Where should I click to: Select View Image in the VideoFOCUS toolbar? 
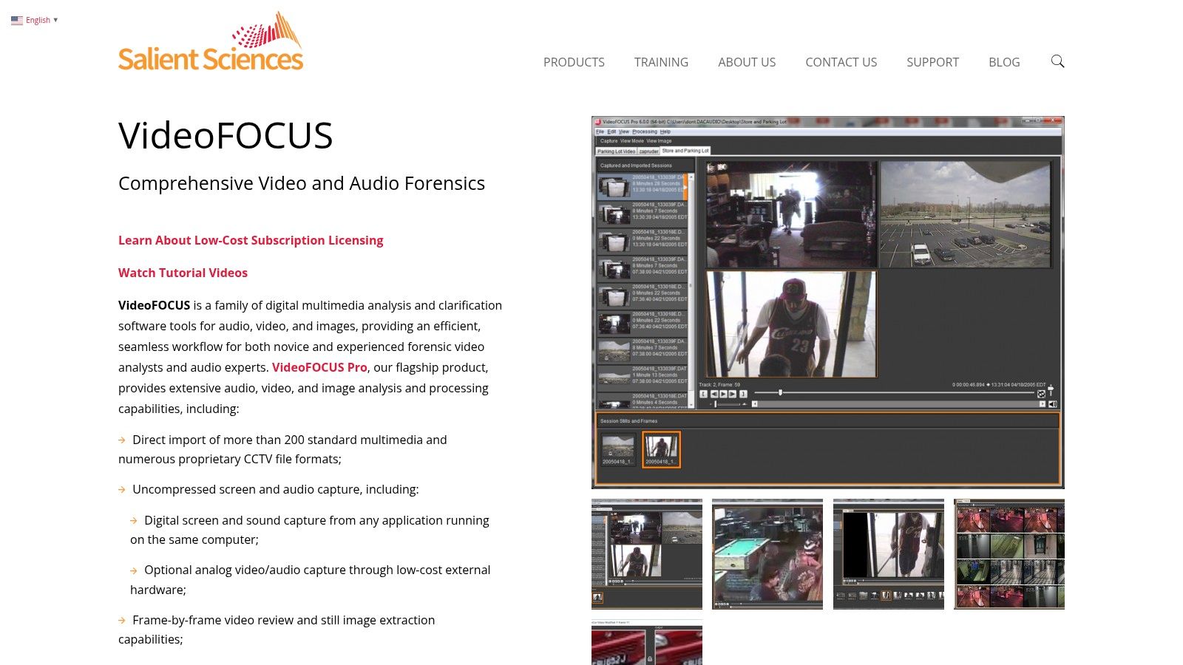point(659,140)
